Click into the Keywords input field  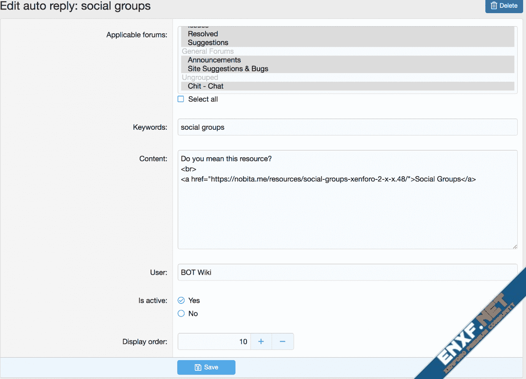pyautogui.click(x=347, y=127)
